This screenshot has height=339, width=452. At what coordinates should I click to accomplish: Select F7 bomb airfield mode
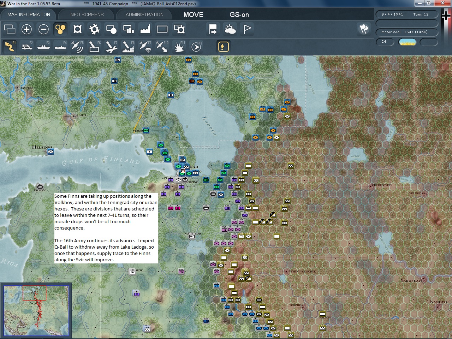111,46
